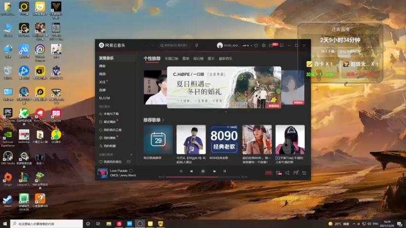This screenshot has width=406, height=228.
Task: Click the Windows taskbar search box
Action: tap(47, 224)
